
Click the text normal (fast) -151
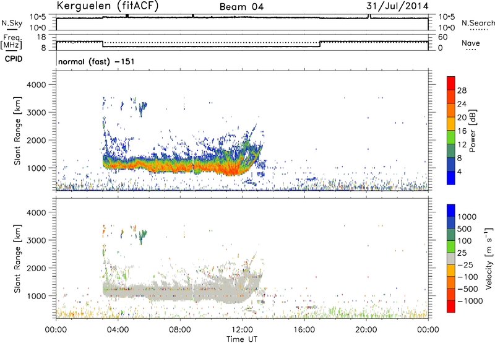[x=97, y=61]
